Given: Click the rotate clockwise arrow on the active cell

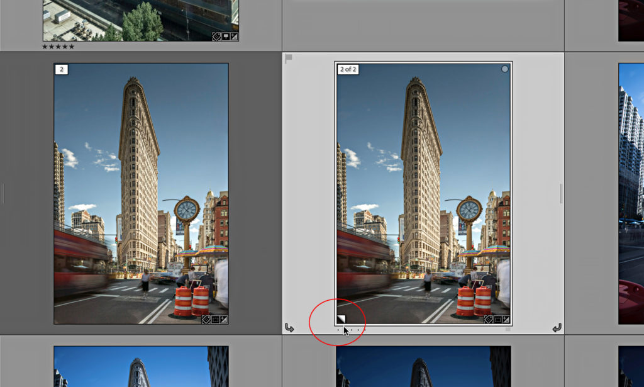Looking at the screenshot, I should point(556,328).
